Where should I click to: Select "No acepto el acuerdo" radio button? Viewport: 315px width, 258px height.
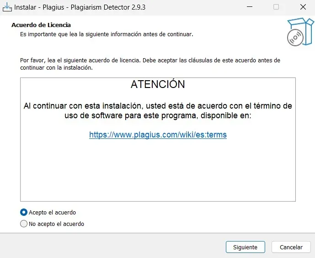click(24, 224)
